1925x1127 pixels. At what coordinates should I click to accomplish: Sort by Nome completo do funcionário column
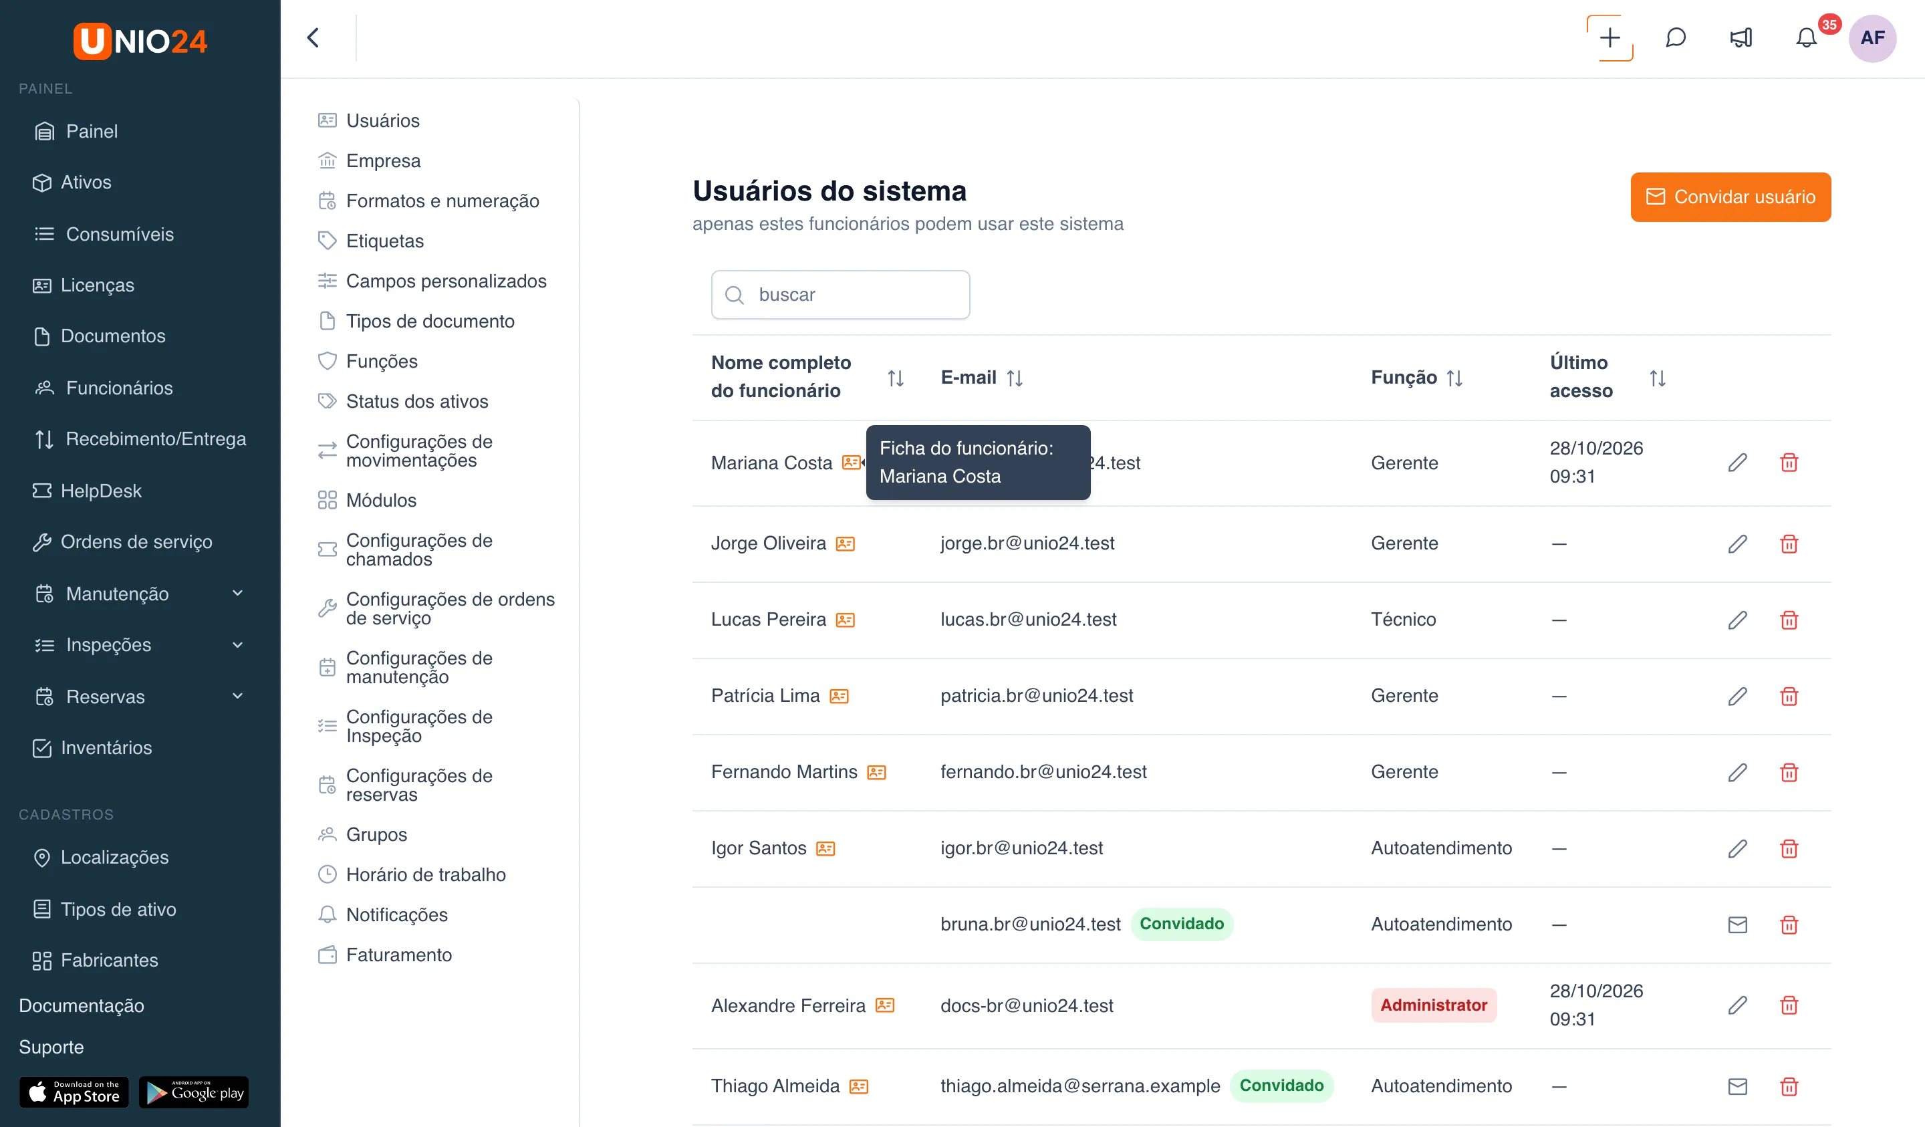tap(895, 378)
